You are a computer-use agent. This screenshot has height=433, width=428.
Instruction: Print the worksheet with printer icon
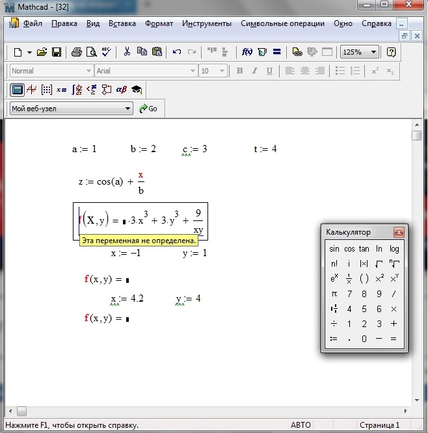point(77,52)
